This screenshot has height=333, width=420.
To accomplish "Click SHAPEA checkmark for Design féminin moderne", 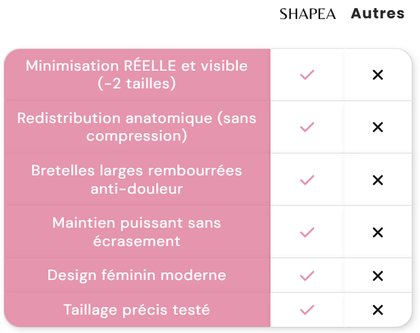I will [x=307, y=276].
